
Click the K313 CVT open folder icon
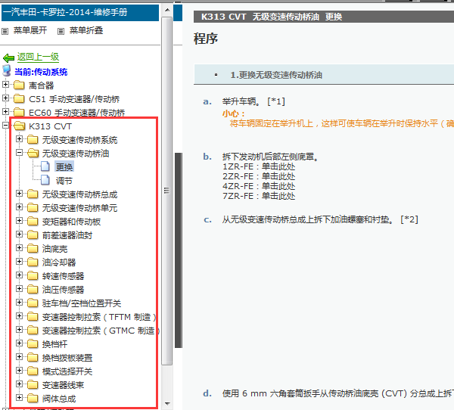19,126
